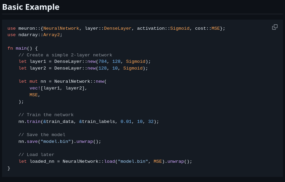The height and width of the screenshot is (182, 285).
Task: Click the "load" function on NeuralNetwork
Action: pyautogui.click(x=109, y=162)
